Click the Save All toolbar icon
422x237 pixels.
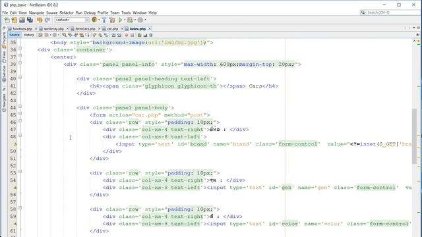click(30, 20)
